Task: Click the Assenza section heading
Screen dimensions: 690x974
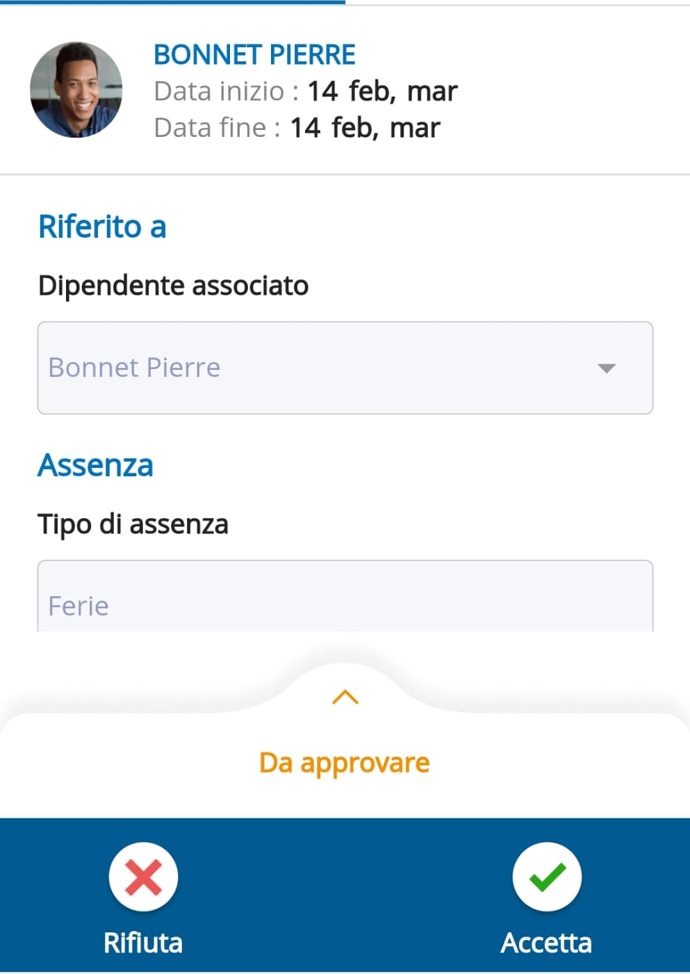Action: (95, 465)
